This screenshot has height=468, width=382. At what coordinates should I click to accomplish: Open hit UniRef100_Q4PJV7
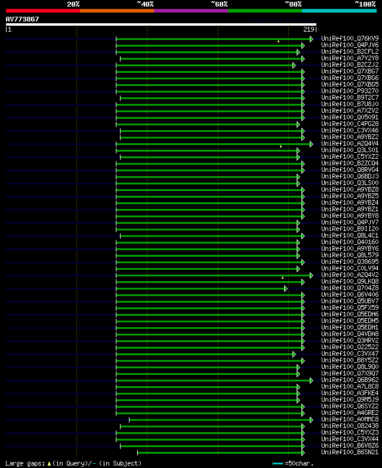[x=350, y=222]
